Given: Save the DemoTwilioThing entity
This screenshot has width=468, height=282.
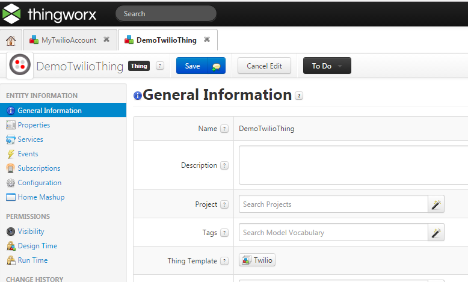Looking at the screenshot, I should [192, 66].
